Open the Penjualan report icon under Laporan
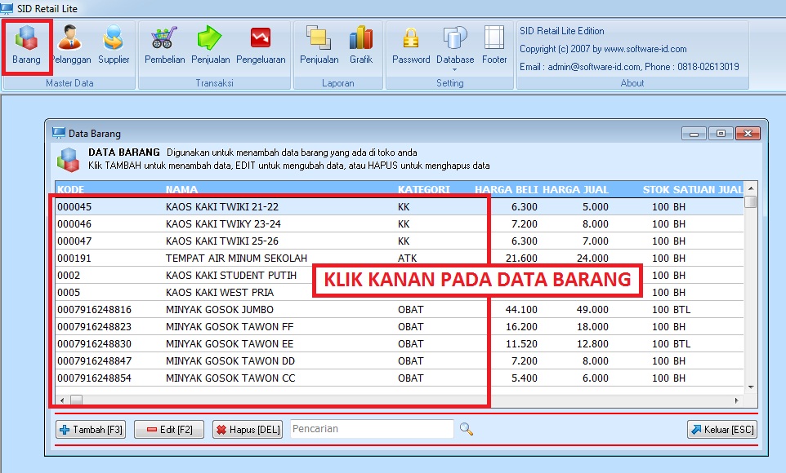Image resolution: width=786 pixels, height=473 pixels. point(319,45)
